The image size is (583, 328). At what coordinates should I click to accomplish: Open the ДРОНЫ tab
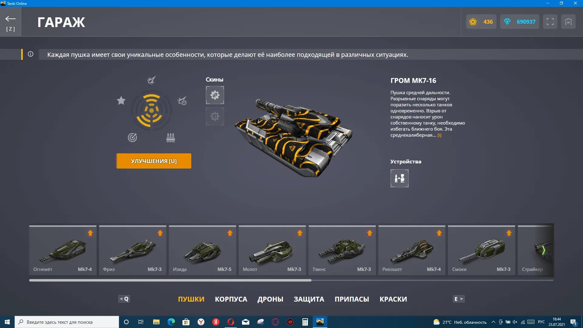click(x=270, y=299)
